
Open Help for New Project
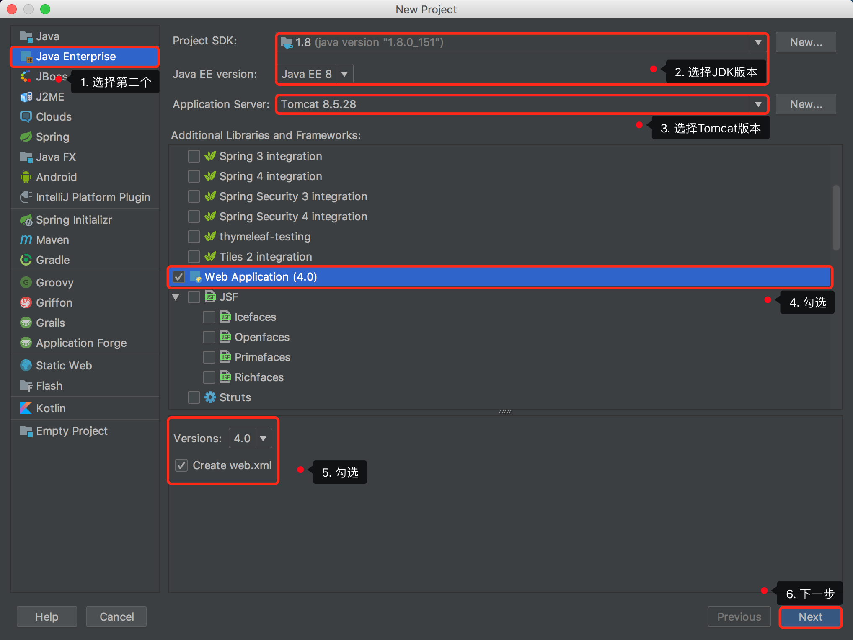pyautogui.click(x=47, y=617)
